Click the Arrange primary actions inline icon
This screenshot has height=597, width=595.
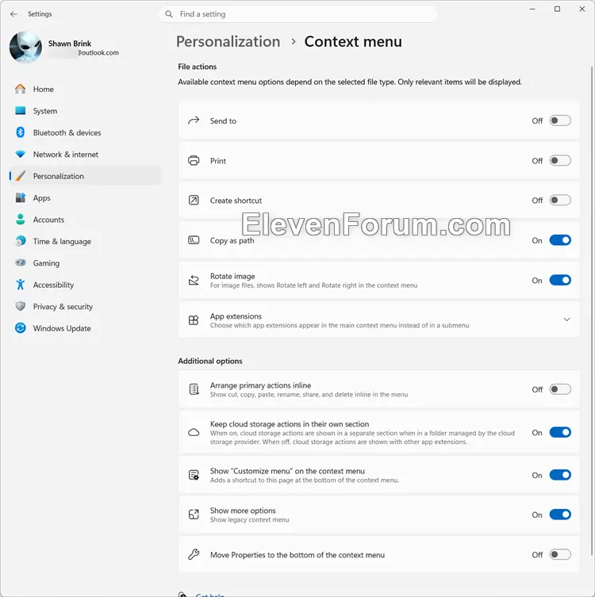coord(194,389)
